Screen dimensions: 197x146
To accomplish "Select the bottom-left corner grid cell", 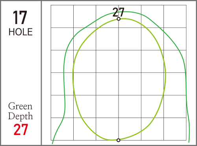I will pos(62,129).
